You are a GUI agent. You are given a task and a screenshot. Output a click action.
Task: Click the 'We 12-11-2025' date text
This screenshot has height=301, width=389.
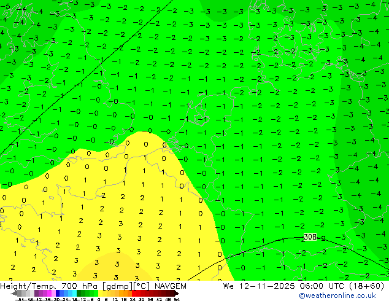point(260,286)
